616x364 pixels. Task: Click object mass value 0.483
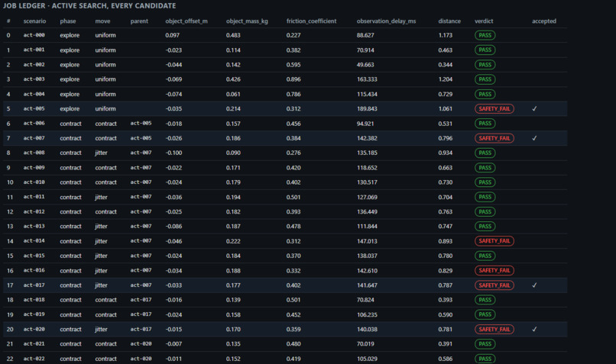[x=233, y=35]
